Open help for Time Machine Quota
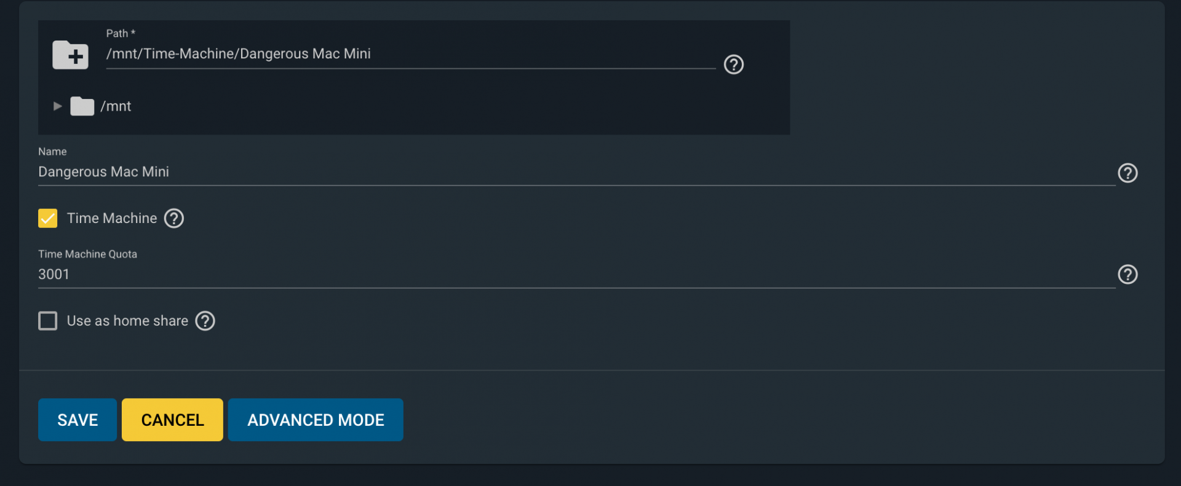This screenshot has height=486, width=1181. [1127, 274]
